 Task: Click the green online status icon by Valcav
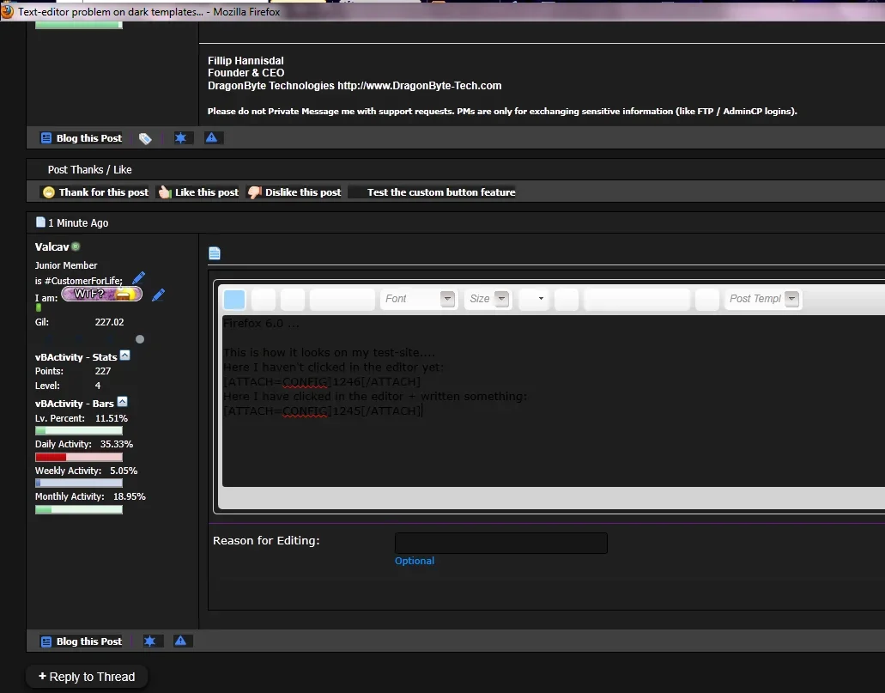click(76, 246)
